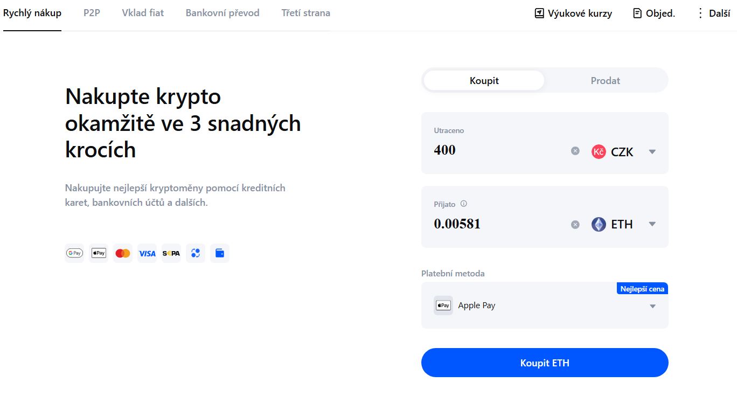Open the Bankovní převod tab
Screen dimensions: 737x396
(x=222, y=13)
